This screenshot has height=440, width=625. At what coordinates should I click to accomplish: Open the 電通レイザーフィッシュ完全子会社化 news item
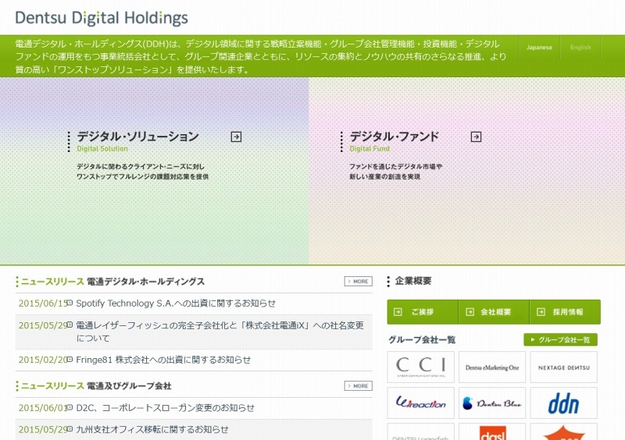tap(220, 332)
